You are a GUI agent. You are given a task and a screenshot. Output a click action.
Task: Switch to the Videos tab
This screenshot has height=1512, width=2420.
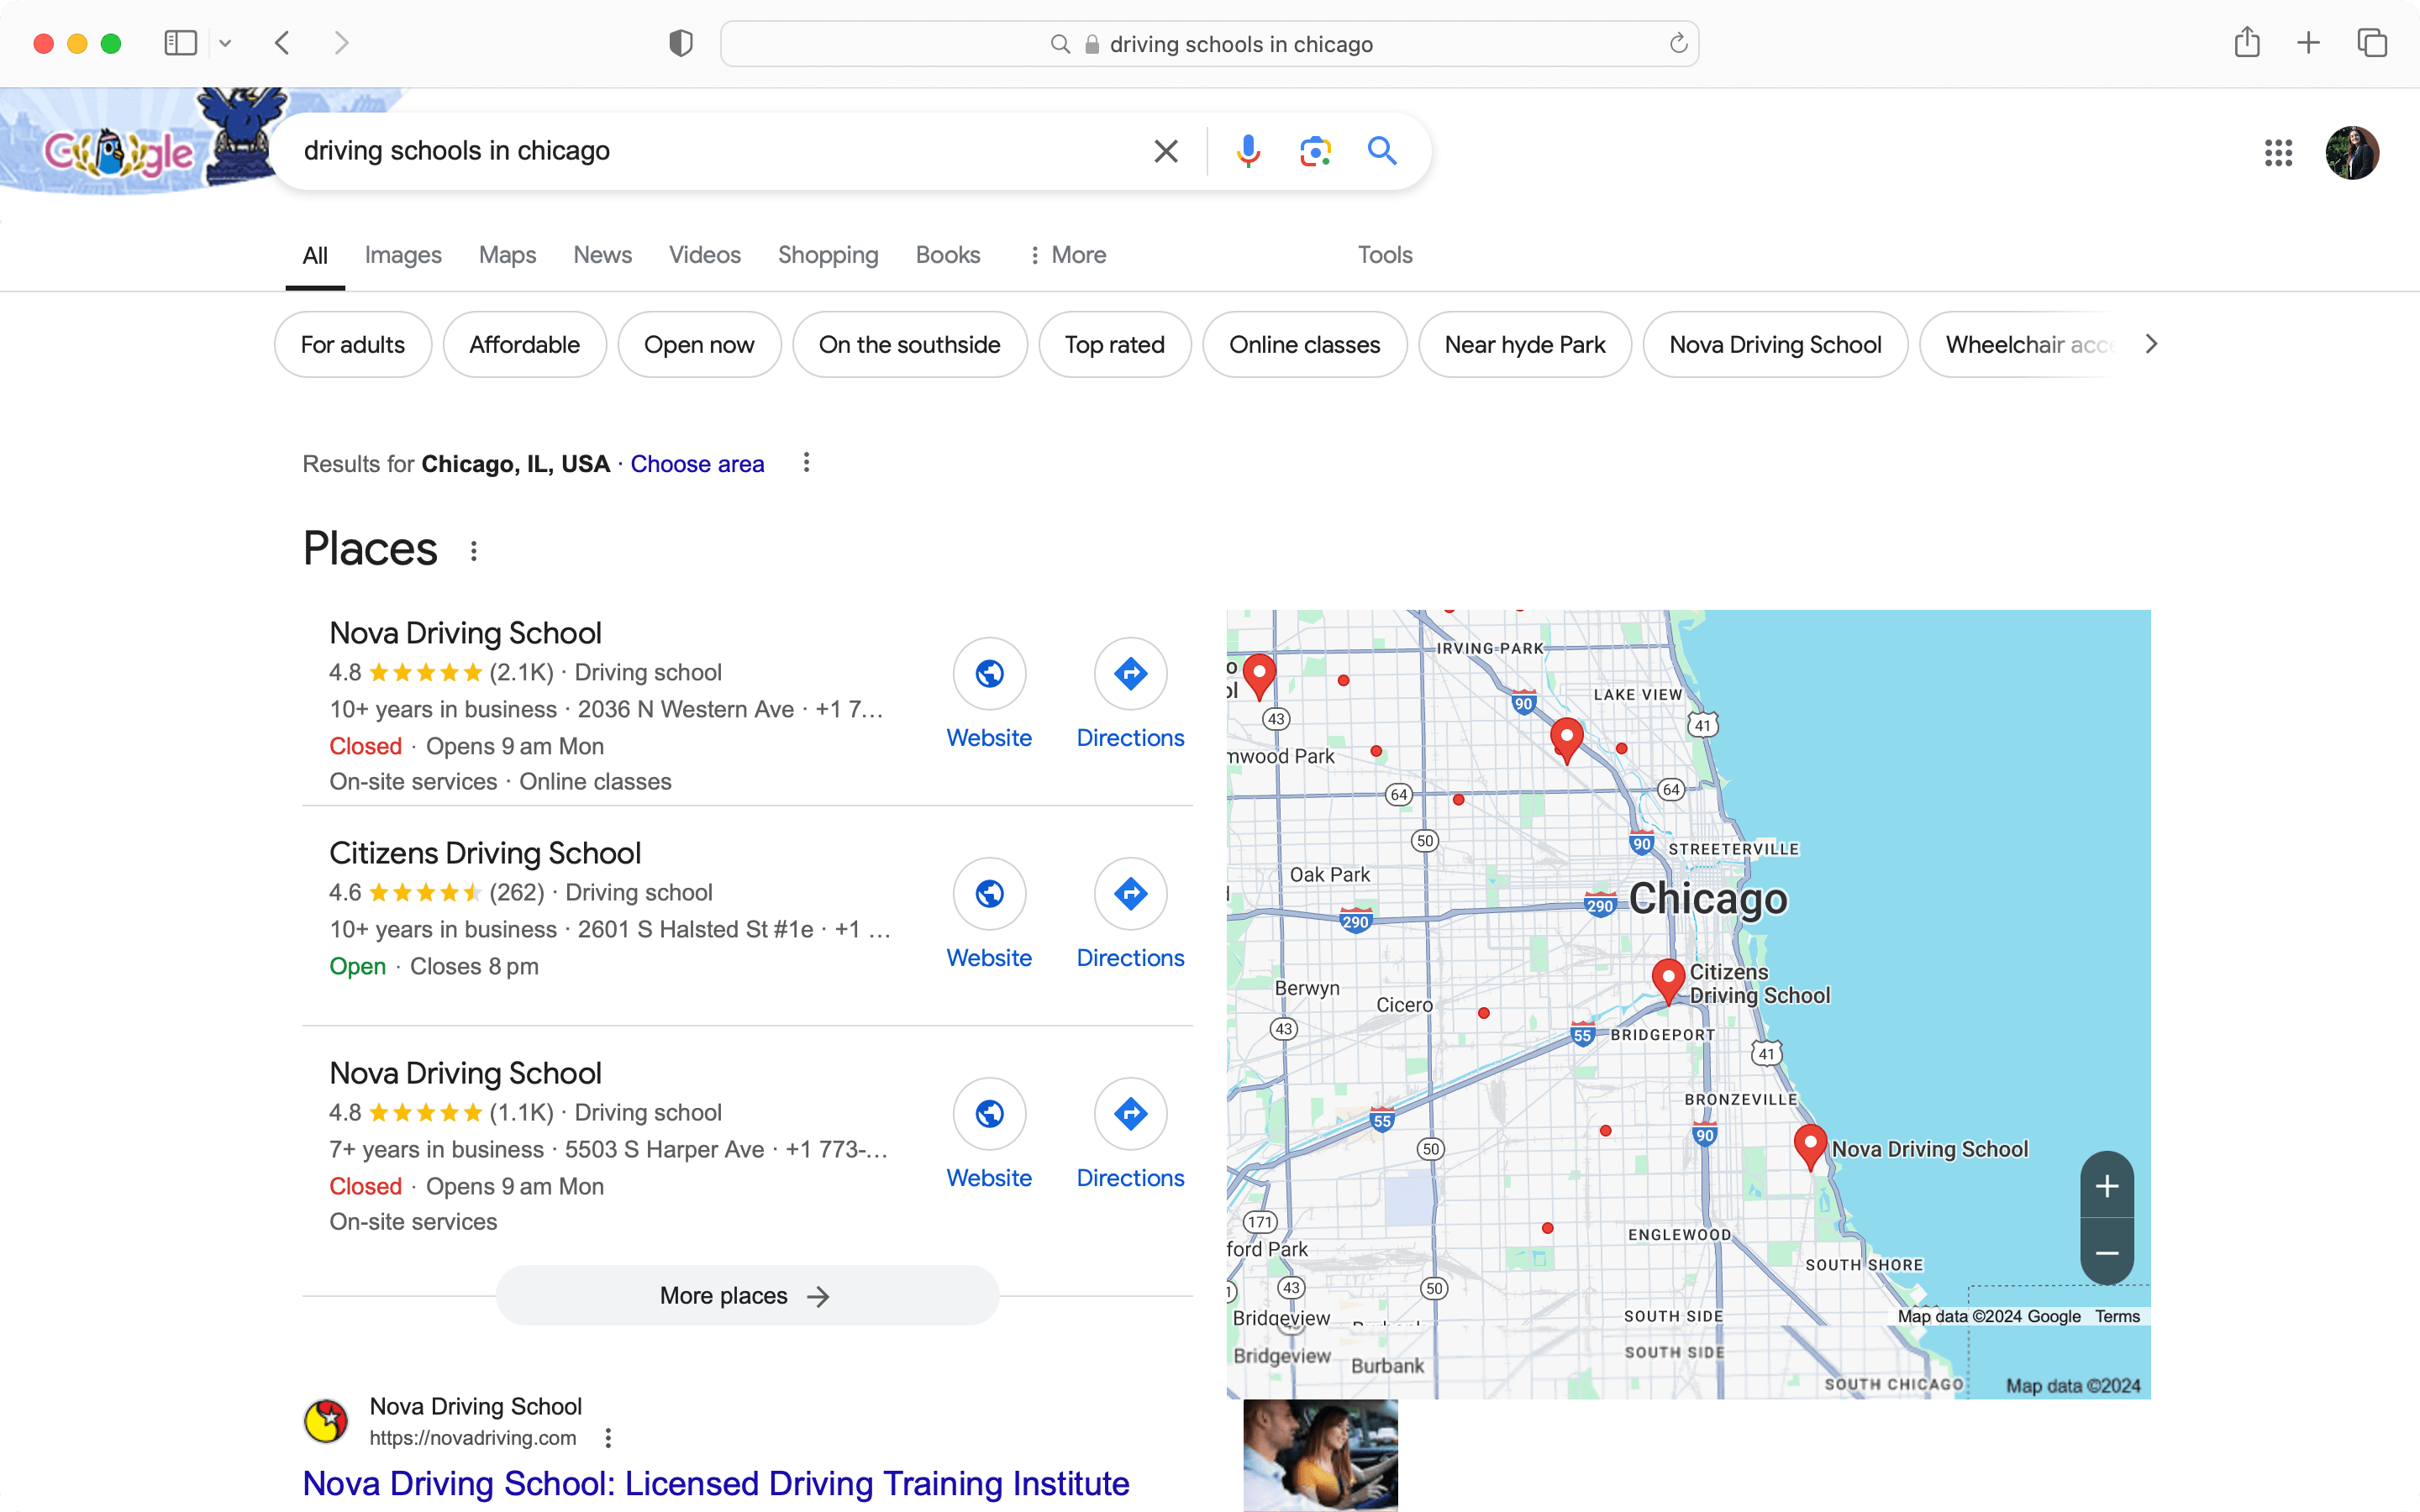click(704, 255)
